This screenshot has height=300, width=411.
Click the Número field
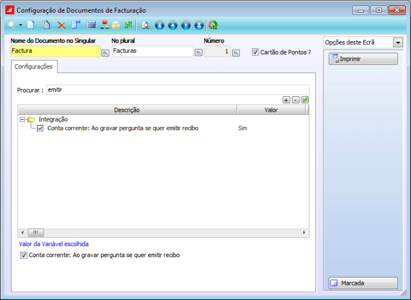(218, 51)
